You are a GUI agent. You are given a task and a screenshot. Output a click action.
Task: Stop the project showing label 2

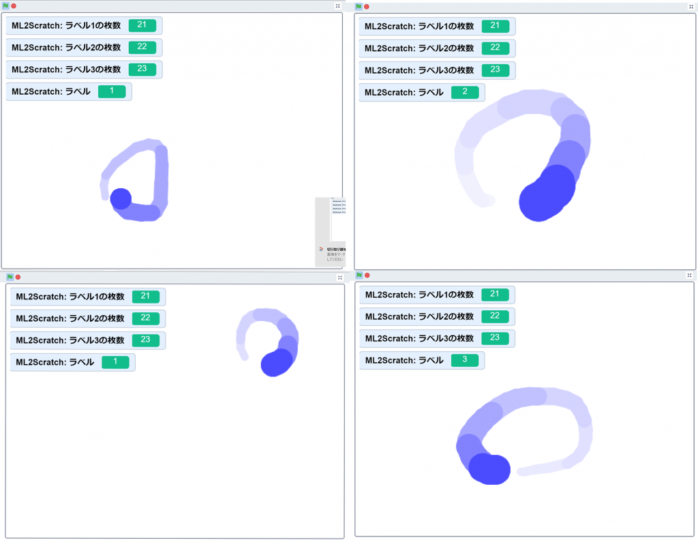tap(367, 7)
